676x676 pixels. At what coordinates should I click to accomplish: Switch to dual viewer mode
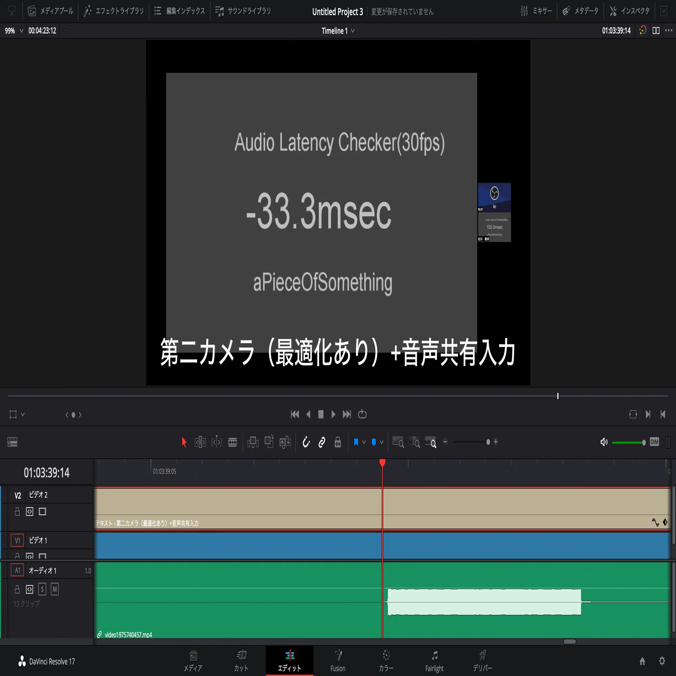coord(656,31)
